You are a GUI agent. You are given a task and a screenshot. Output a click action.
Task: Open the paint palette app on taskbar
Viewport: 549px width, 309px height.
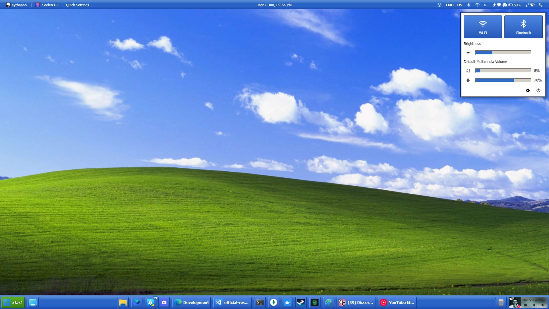point(329,302)
